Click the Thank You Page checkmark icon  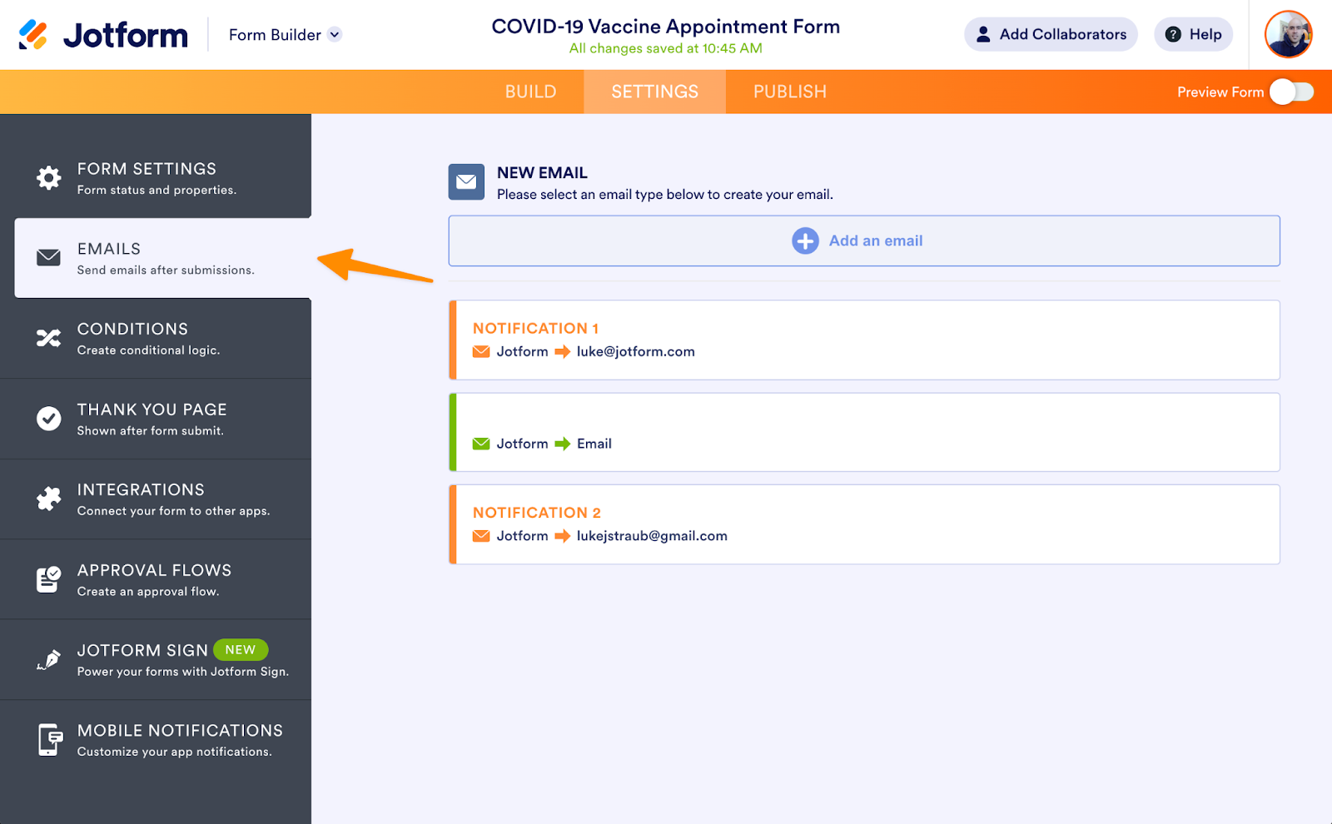pyautogui.click(x=49, y=419)
